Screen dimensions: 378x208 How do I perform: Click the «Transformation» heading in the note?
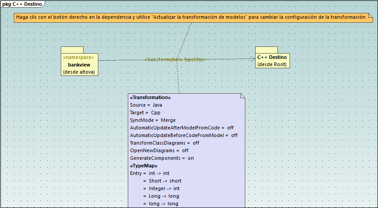(x=150, y=97)
